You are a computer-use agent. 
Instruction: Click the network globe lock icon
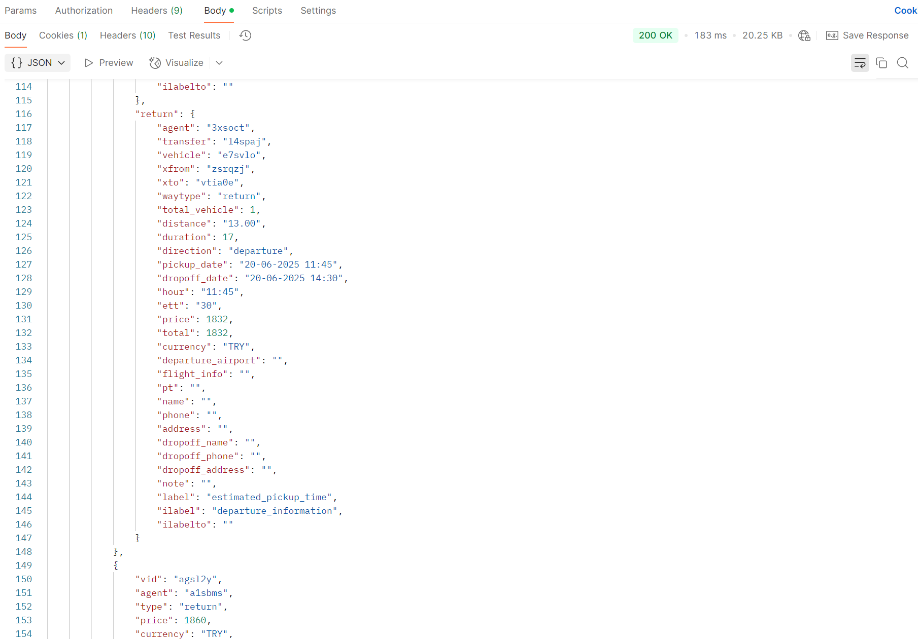804,35
